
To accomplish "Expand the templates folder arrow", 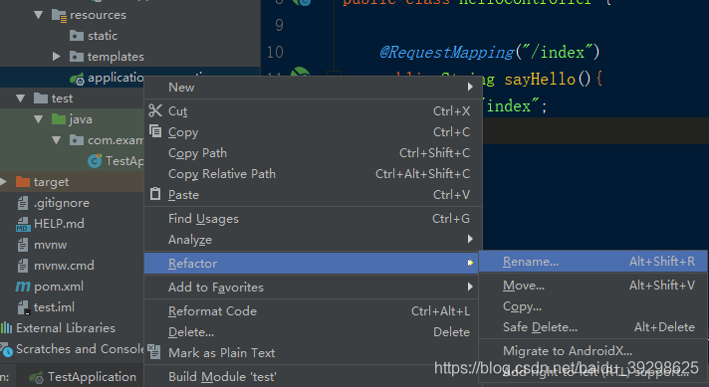I will point(57,56).
